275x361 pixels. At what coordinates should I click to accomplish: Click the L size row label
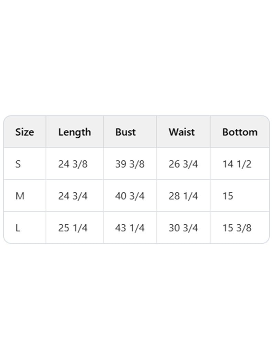click(x=18, y=228)
